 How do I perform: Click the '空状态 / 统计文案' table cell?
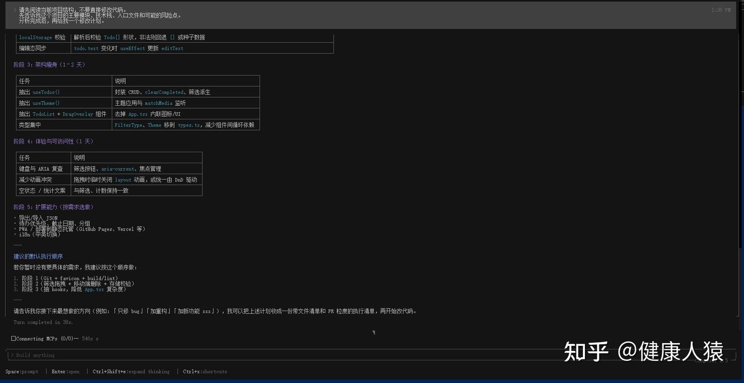click(x=43, y=190)
